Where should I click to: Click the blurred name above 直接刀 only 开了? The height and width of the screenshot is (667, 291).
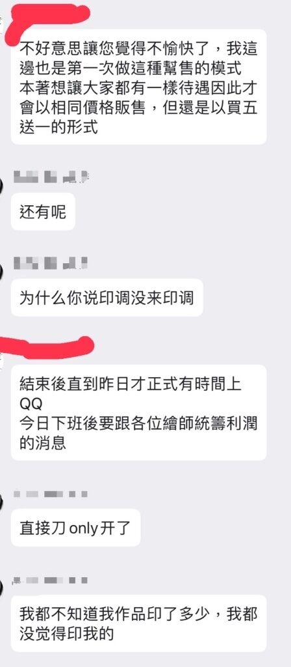[x=51, y=494]
